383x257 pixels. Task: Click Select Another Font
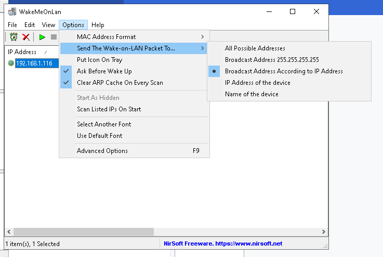coord(104,124)
